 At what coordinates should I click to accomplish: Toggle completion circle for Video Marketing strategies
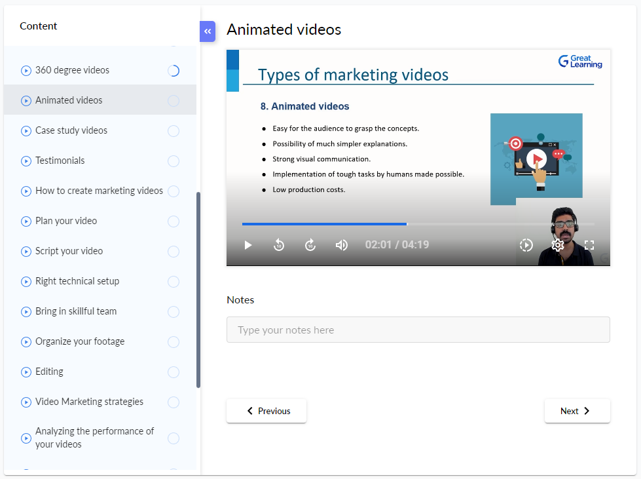pos(174,402)
